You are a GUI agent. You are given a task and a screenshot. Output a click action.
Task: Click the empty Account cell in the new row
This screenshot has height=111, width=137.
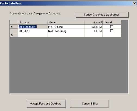click(x=33, y=35)
